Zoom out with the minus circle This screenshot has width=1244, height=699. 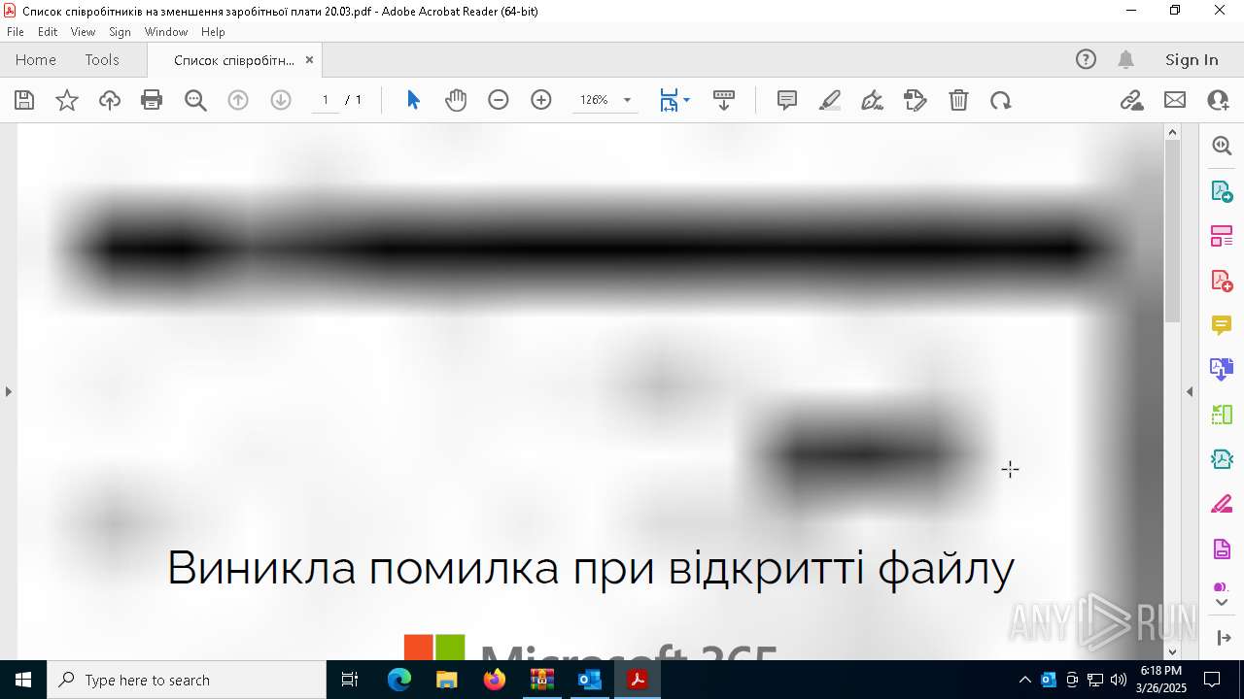pos(499,100)
